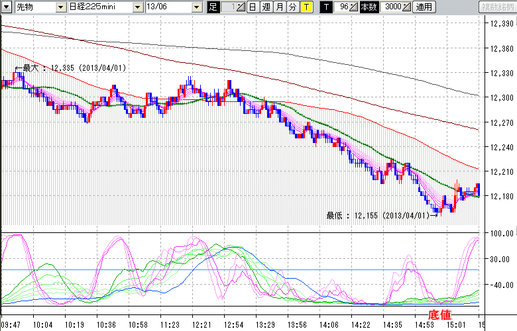
Task: Click the T value field showing 96
Action: [341, 7]
